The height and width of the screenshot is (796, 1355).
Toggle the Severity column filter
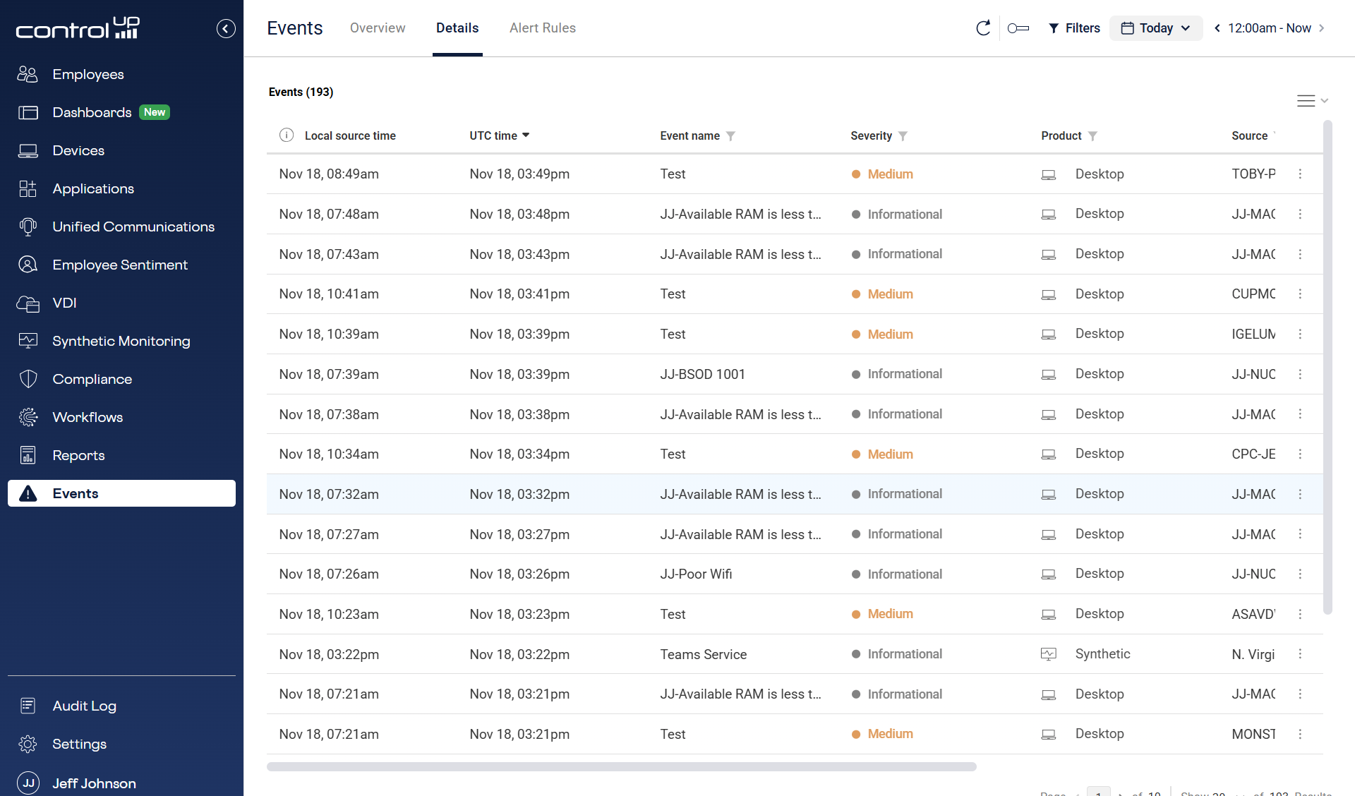pos(905,135)
